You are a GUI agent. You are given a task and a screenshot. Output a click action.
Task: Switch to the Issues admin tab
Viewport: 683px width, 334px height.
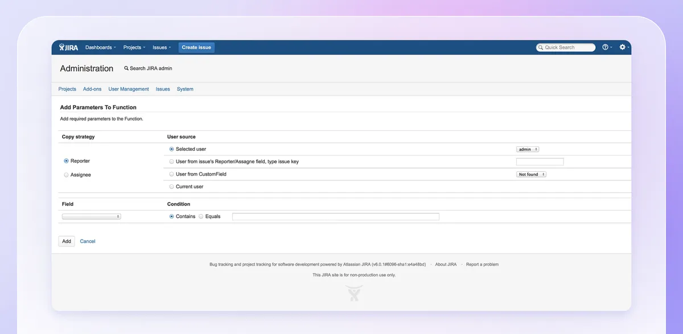pyautogui.click(x=163, y=89)
